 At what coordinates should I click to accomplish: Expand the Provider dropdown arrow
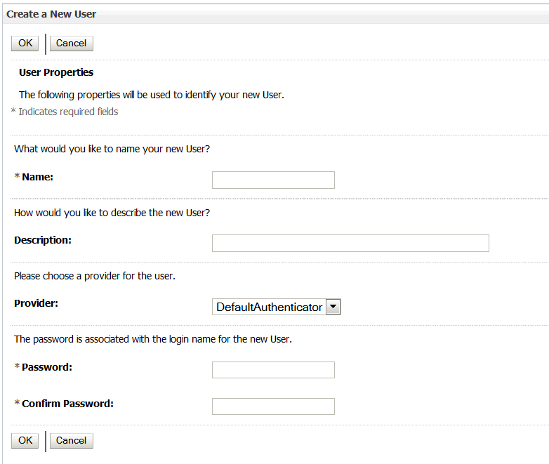(x=333, y=307)
